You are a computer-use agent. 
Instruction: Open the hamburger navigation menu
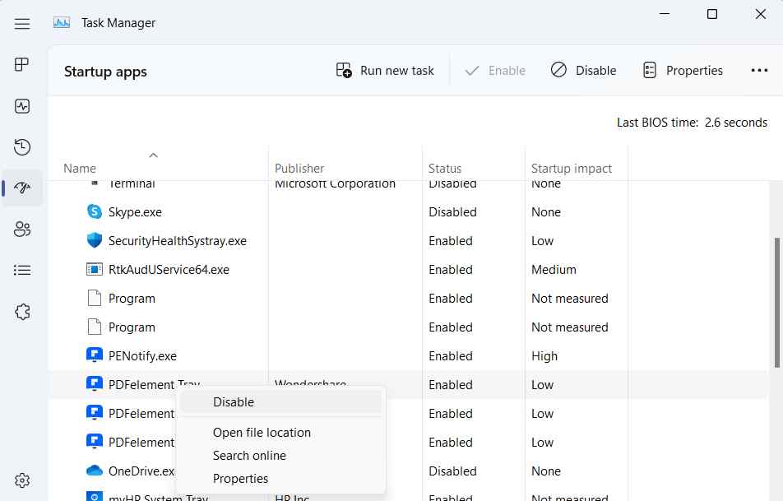point(22,24)
